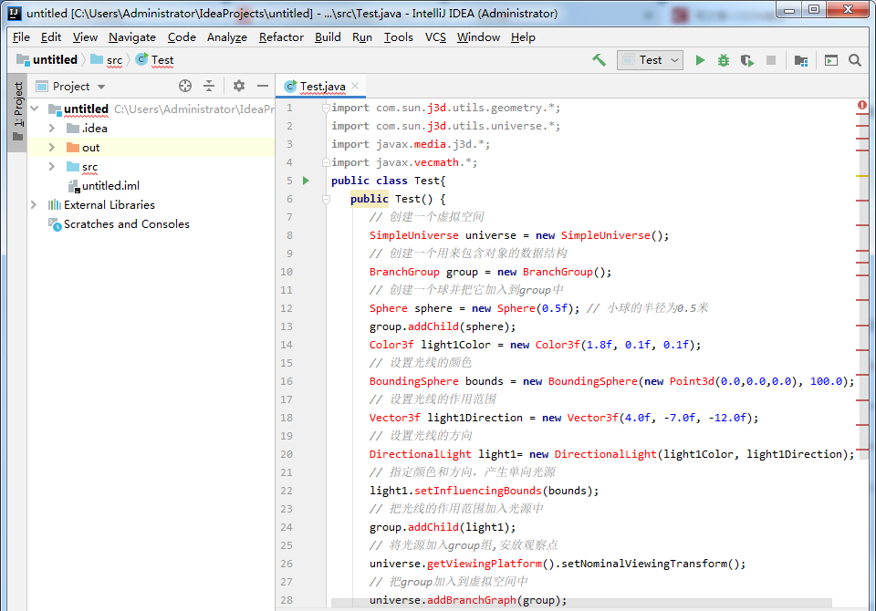Viewport: 876px width, 611px height.
Task: Open the Project panel settings gear
Action: point(237,86)
